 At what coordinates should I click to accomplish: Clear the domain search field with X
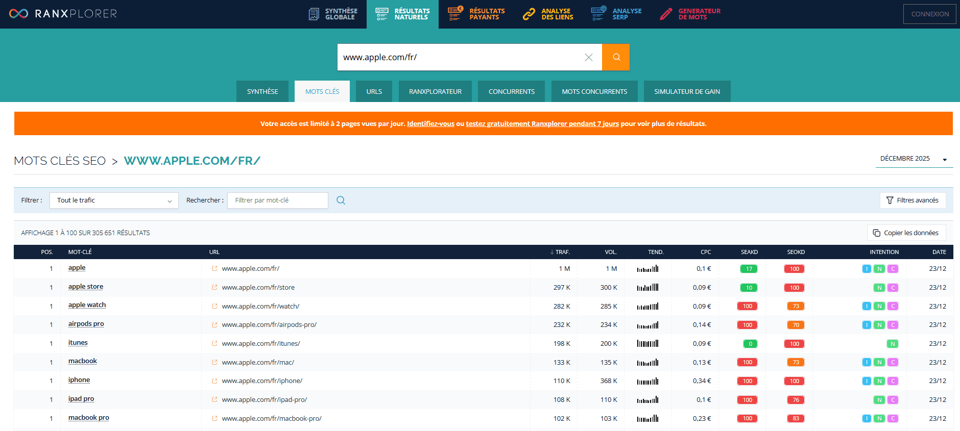(x=588, y=57)
